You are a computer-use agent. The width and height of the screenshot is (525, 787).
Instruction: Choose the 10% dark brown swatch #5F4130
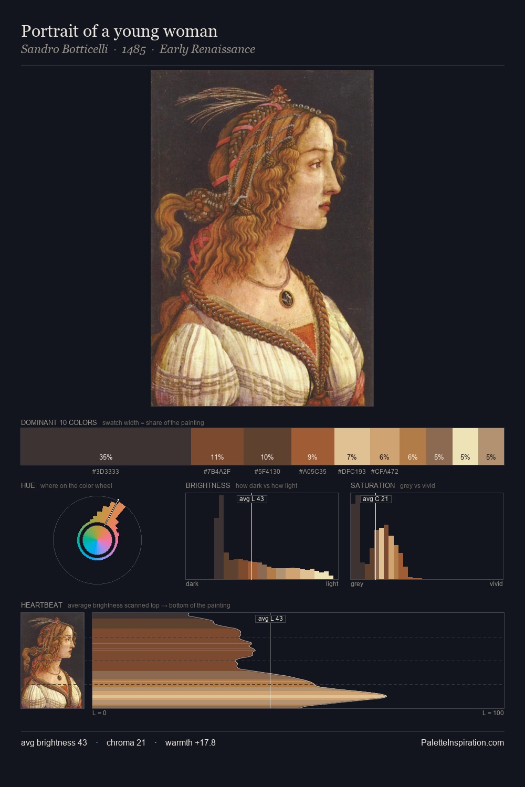(267, 446)
